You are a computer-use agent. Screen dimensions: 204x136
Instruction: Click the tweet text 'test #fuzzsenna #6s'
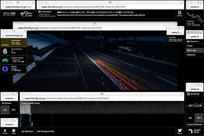pos(45,131)
